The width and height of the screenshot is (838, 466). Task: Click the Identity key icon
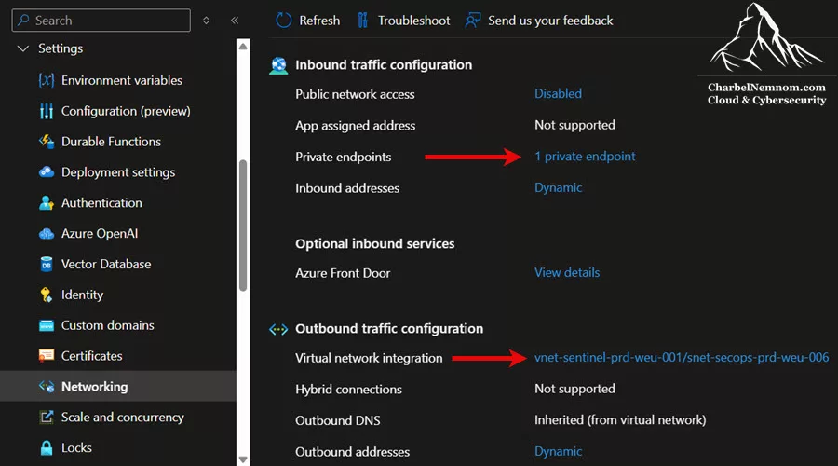47,295
